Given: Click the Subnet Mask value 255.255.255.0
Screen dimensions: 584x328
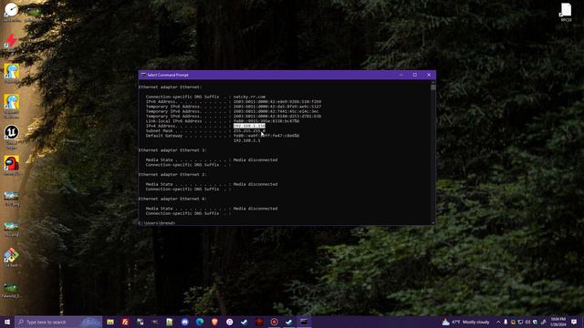Looking at the screenshot, I should pyautogui.click(x=248, y=131).
